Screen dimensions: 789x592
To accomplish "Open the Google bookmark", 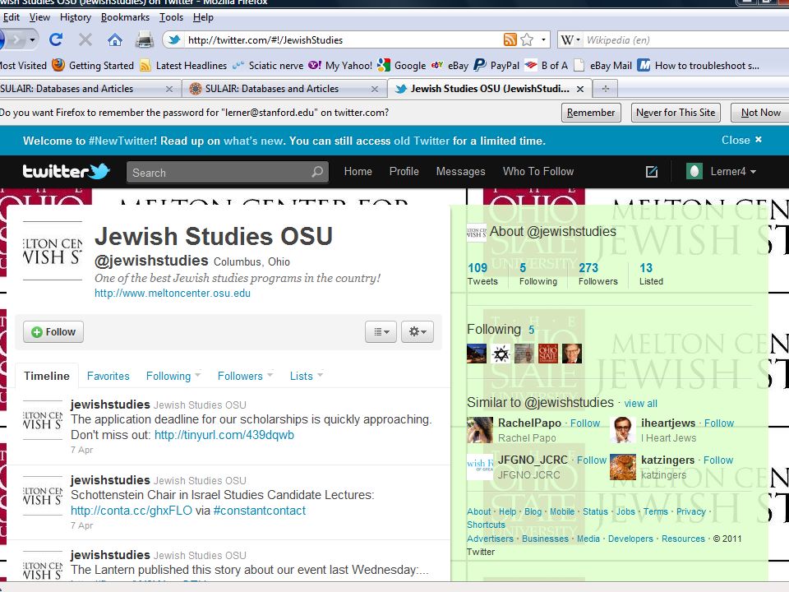I will (402, 66).
